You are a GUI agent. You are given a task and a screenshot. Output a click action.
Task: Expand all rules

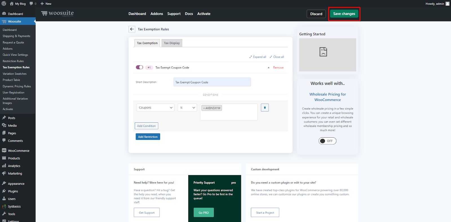(258, 57)
